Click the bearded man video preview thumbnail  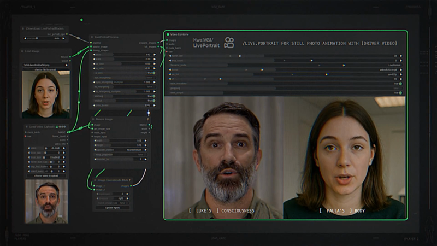click(46, 201)
